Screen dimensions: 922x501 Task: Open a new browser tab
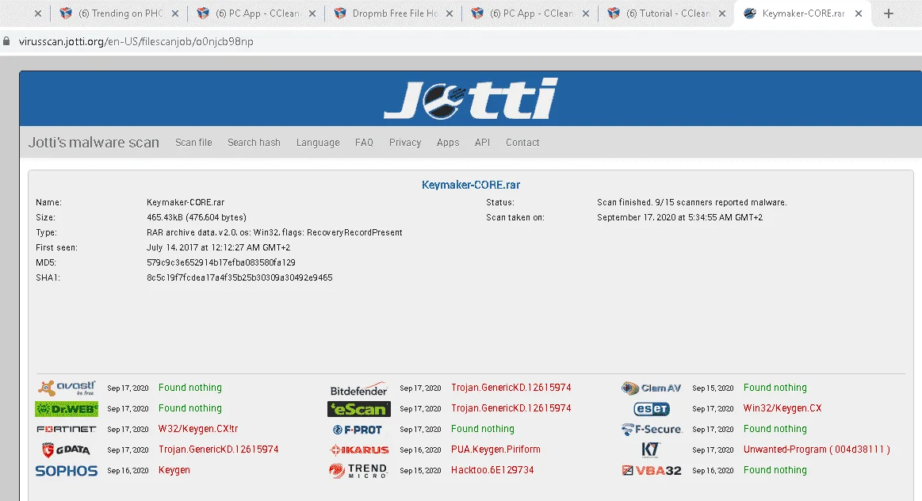889,13
